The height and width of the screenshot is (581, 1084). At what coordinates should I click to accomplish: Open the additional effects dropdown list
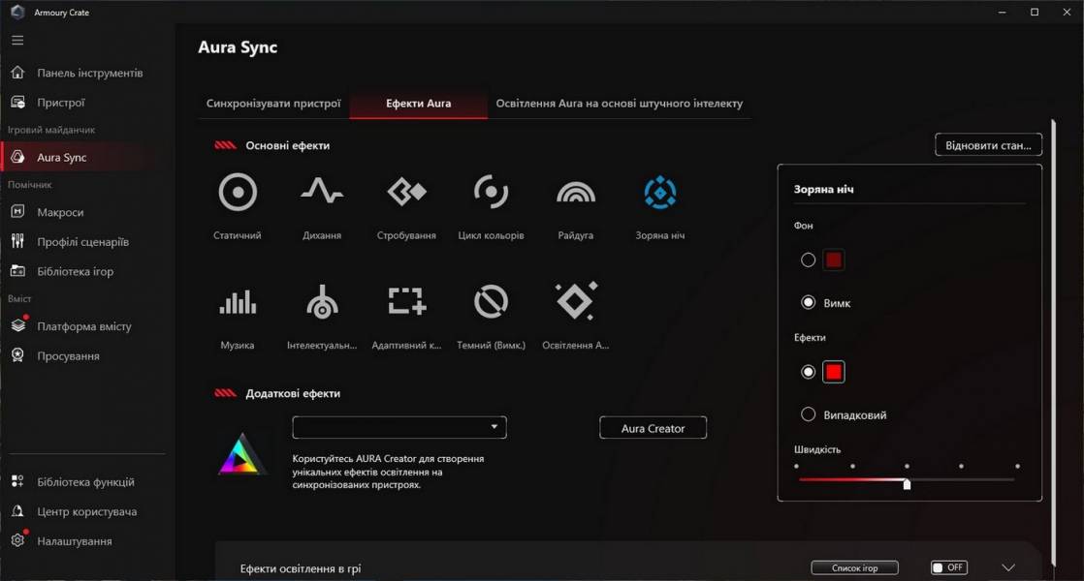399,427
